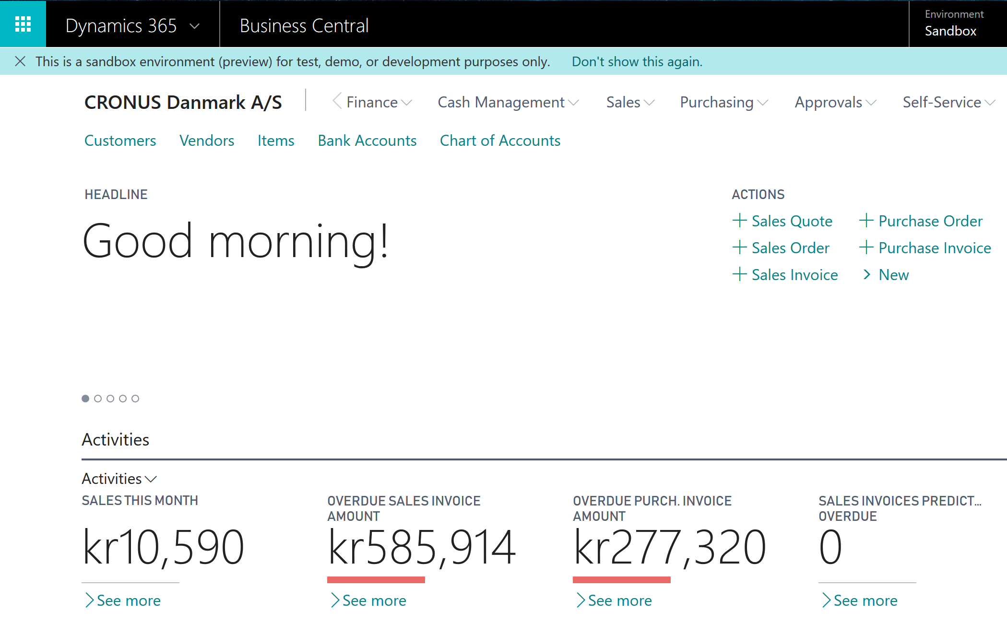Image resolution: width=1007 pixels, height=635 pixels.
Task: Open the Overdue Purch. Invoice Amount kr277,320 tile
Action: tap(670, 547)
